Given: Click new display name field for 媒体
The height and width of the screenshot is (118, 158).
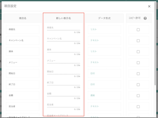Looking at the screenshot, I should (63, 50).
